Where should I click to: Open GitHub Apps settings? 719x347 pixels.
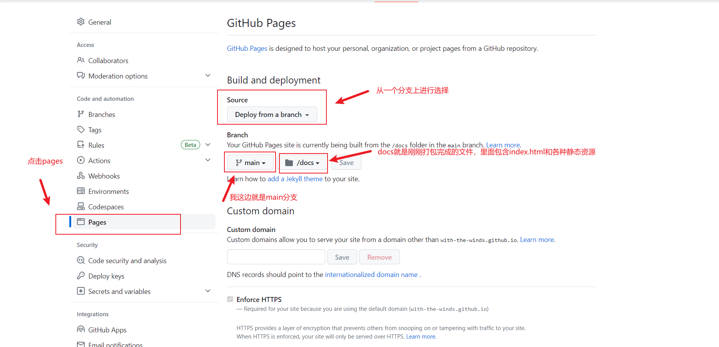click(107, 330)
